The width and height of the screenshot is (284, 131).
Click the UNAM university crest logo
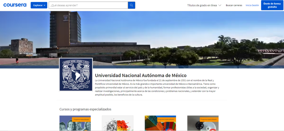[76, 74]
